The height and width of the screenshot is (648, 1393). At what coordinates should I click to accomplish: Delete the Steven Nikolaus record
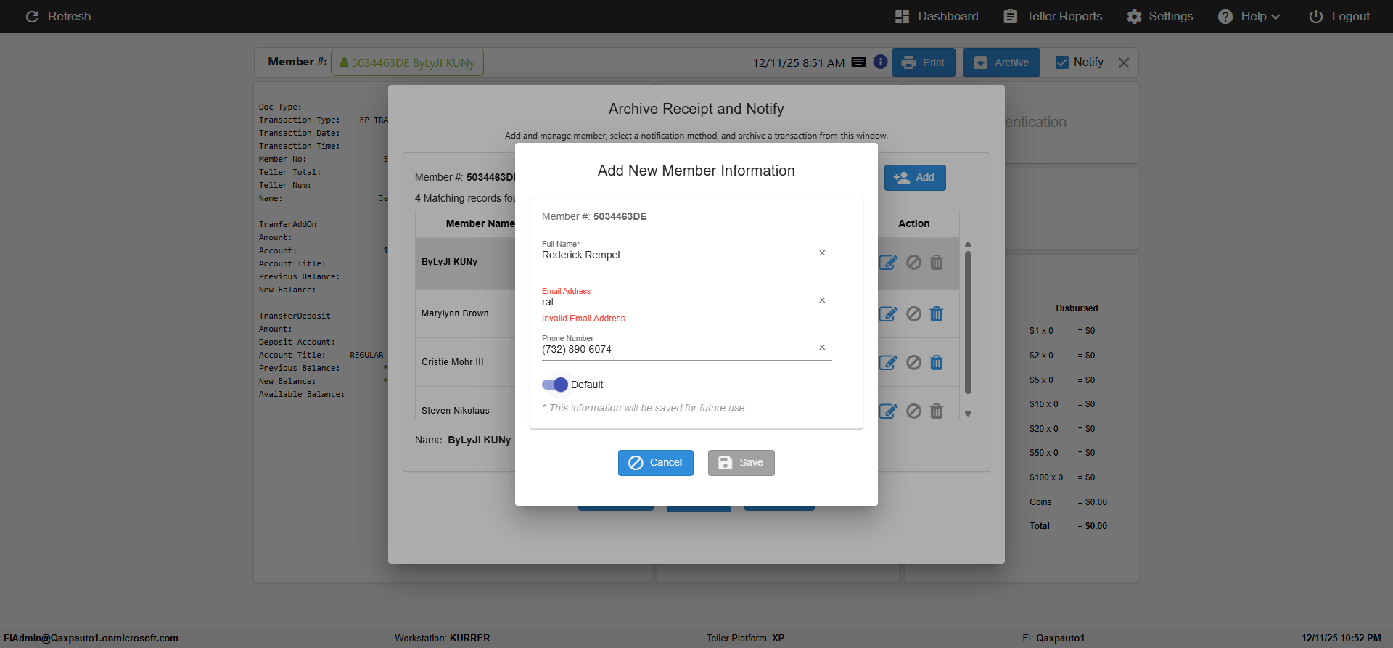pos(937,411)
